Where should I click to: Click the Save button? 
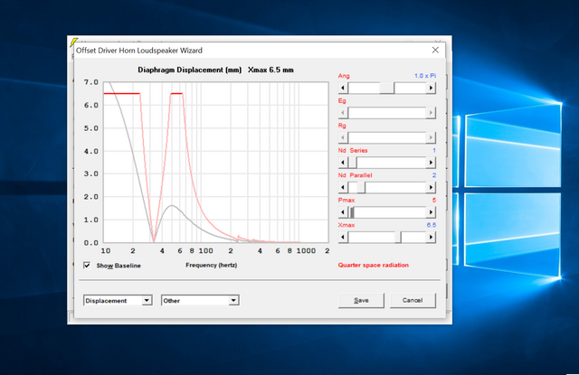coord(361,301)
